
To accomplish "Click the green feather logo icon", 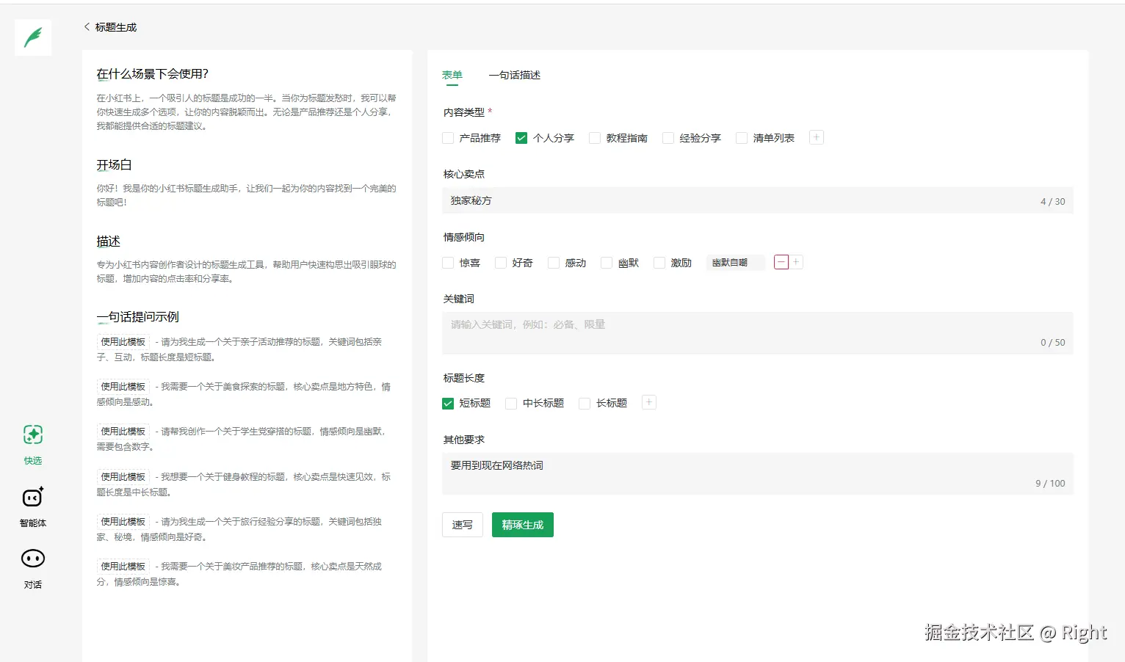I will [33, 37].
